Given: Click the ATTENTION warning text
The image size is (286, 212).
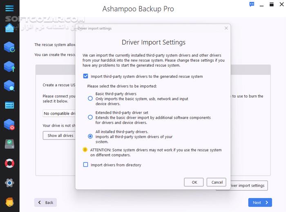Looking at the screenshot, I should click(x=156, y=152).
